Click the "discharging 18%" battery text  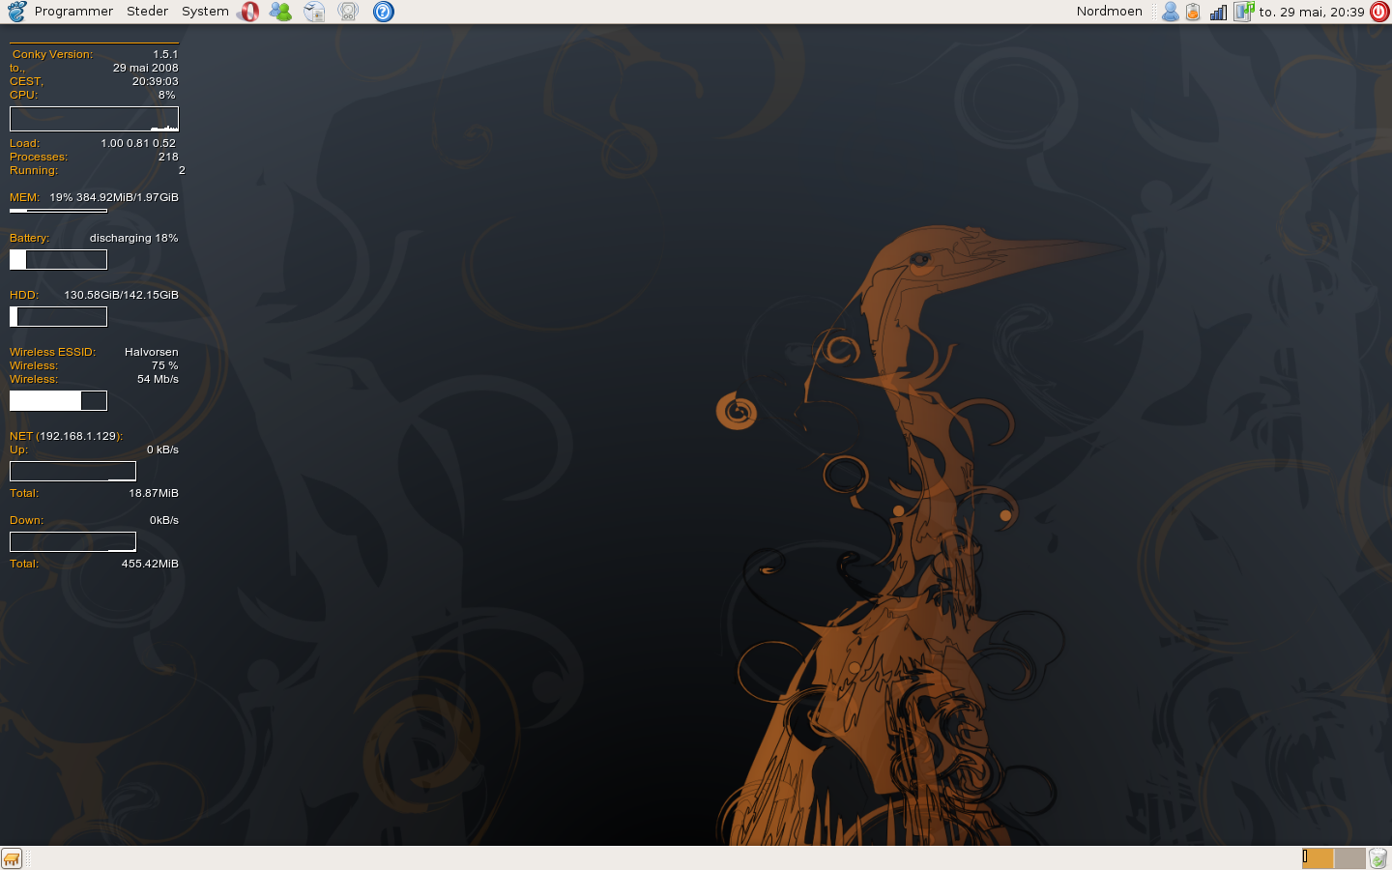[133, 238]
